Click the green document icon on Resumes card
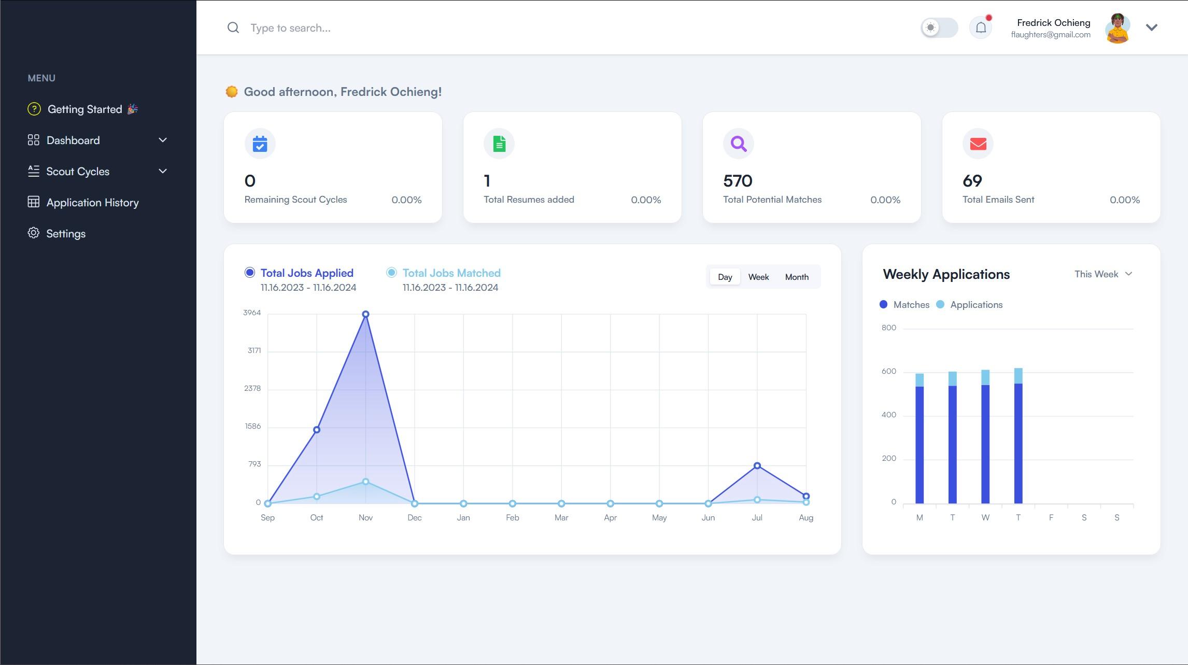The image size is (1188, 665). click(499, 144)
